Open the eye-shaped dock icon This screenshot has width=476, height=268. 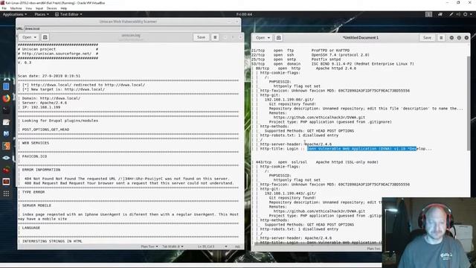pos(6,158)
